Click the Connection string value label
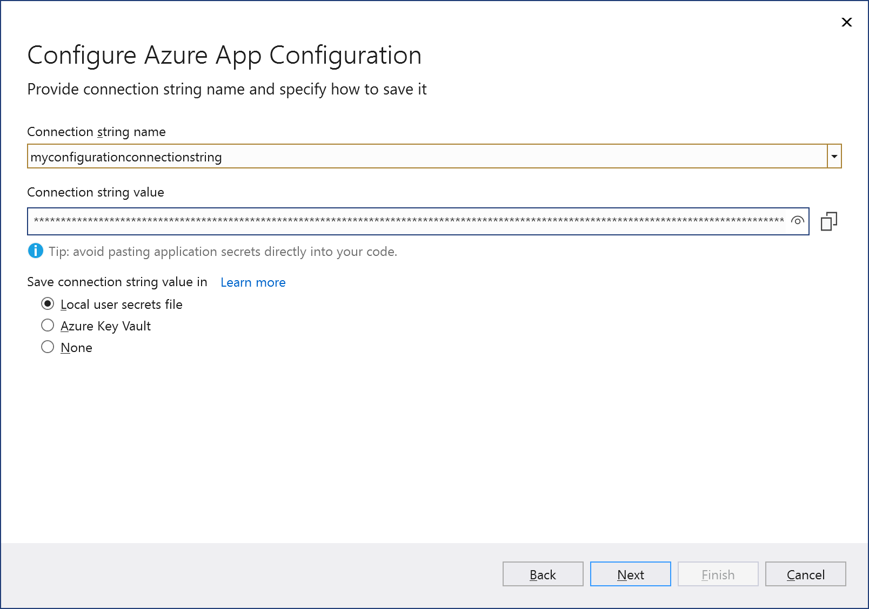The width and height of the screenshot is (869, 609). [95, 192]
